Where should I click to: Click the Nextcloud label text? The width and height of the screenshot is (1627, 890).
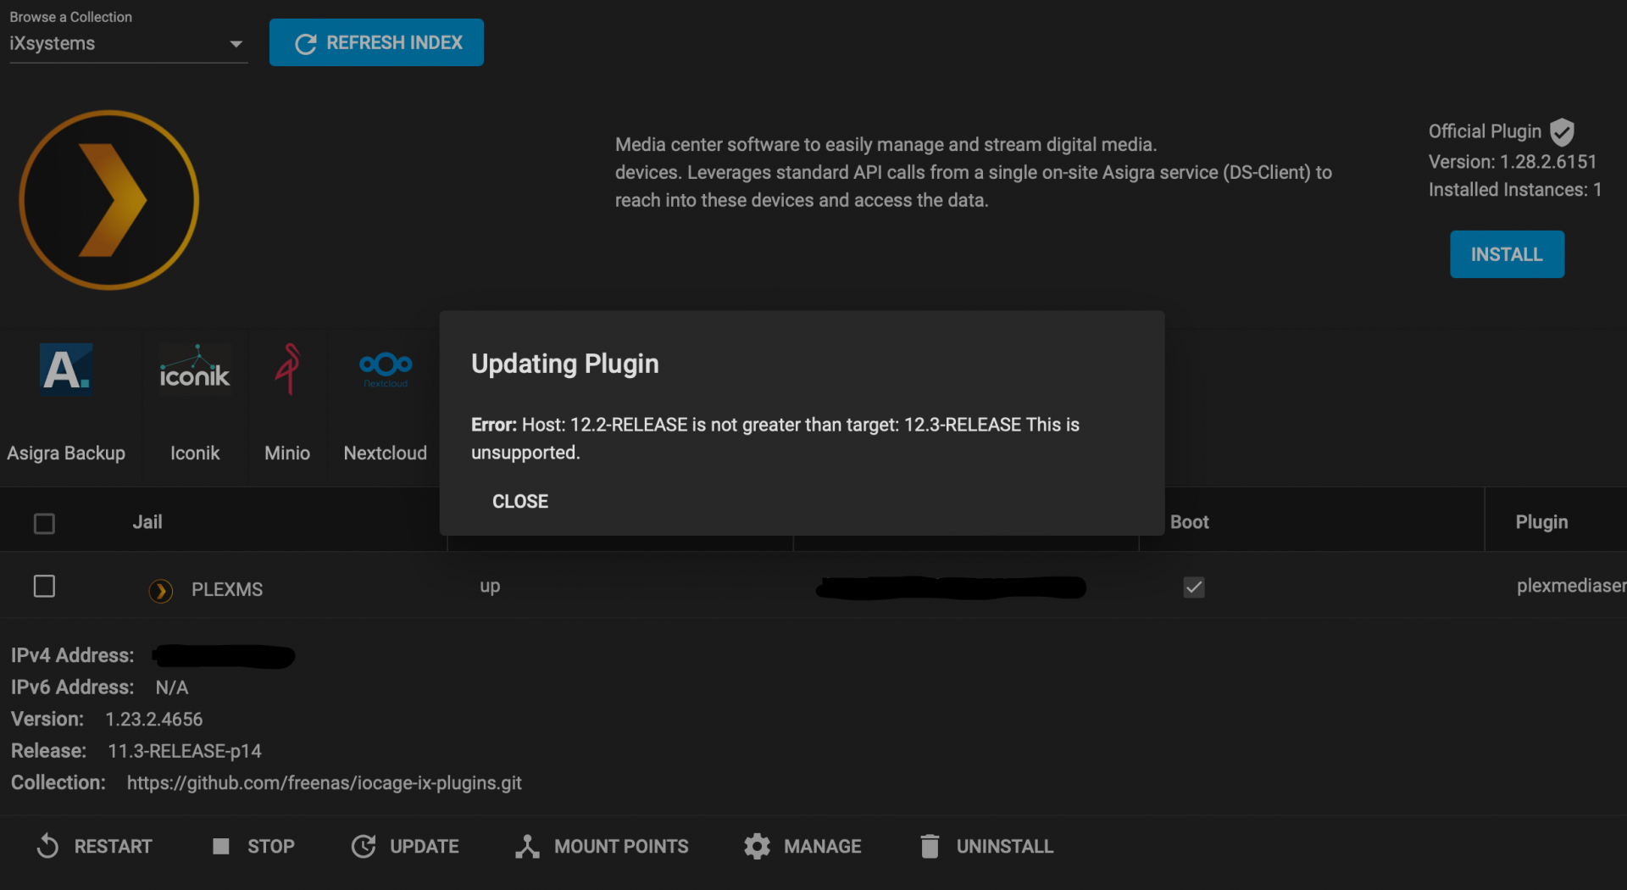pyautogui.click(x=386, y=453)
